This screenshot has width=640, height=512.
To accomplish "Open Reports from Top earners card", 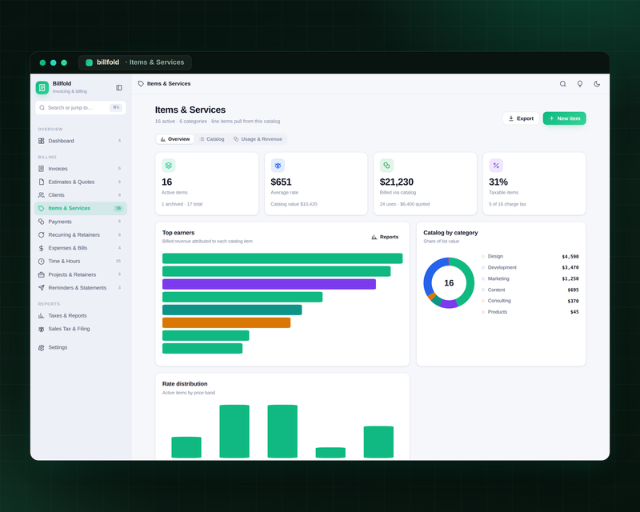I will (x=385, y=237).
